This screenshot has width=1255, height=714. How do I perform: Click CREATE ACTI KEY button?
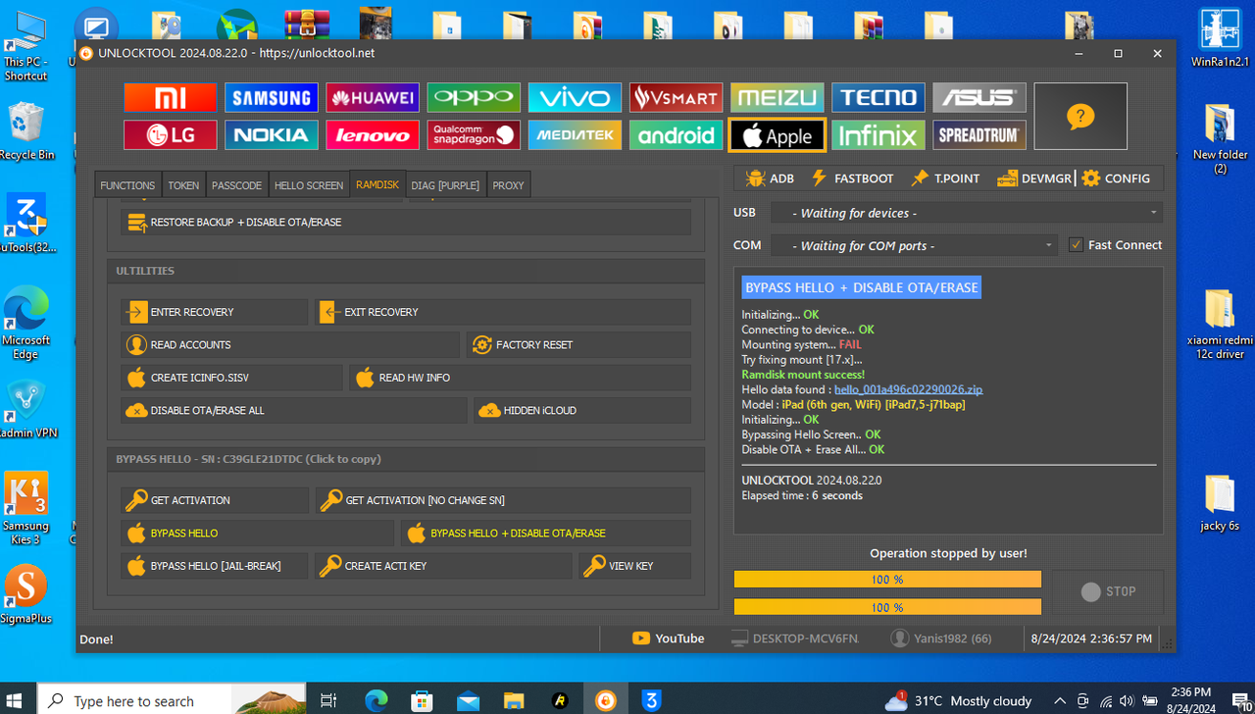444,566
